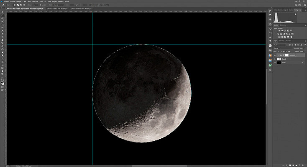Click Seleccionar y aplicar máscara button
This screenshot has height=167, width=307.
coord(99,5)
